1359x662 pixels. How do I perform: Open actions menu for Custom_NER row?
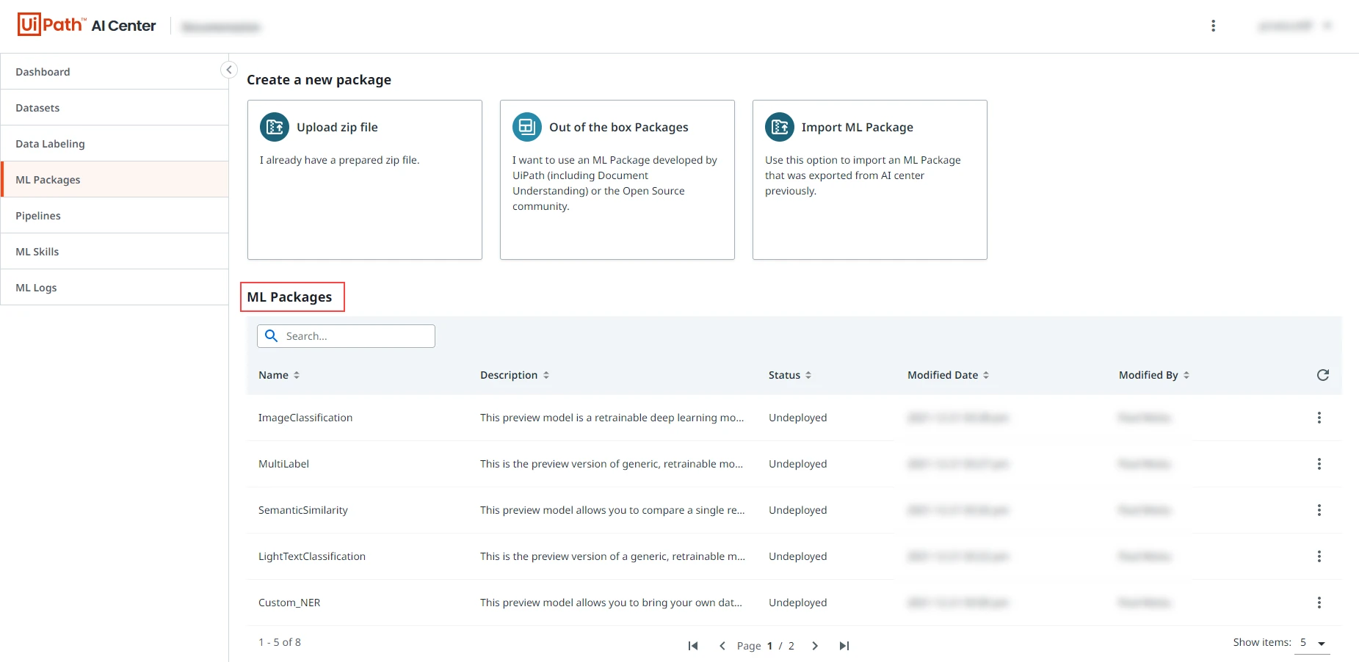(x=1319, y=603)
